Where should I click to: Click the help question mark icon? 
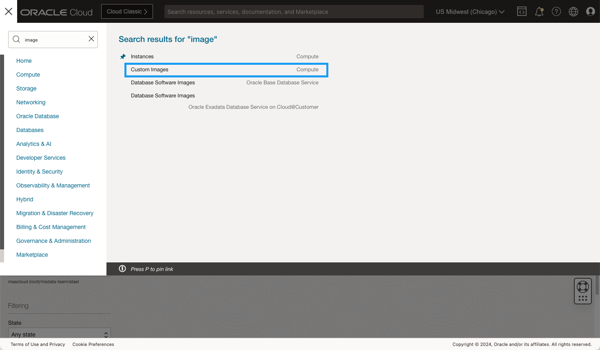(x=556, y=12)
